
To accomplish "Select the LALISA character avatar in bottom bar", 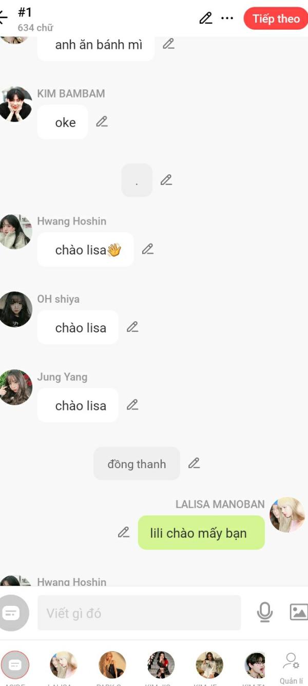I will (x=64, y=665).
